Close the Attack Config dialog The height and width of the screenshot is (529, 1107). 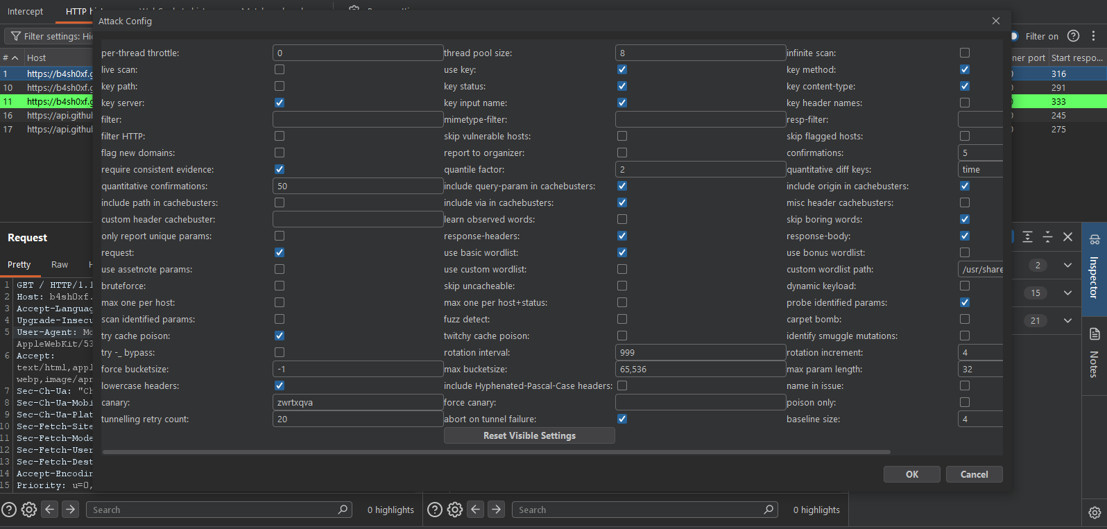[x=996, y=21]
